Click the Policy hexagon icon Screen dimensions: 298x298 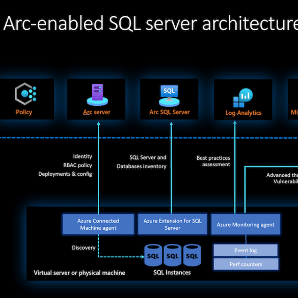click(25, 94)
